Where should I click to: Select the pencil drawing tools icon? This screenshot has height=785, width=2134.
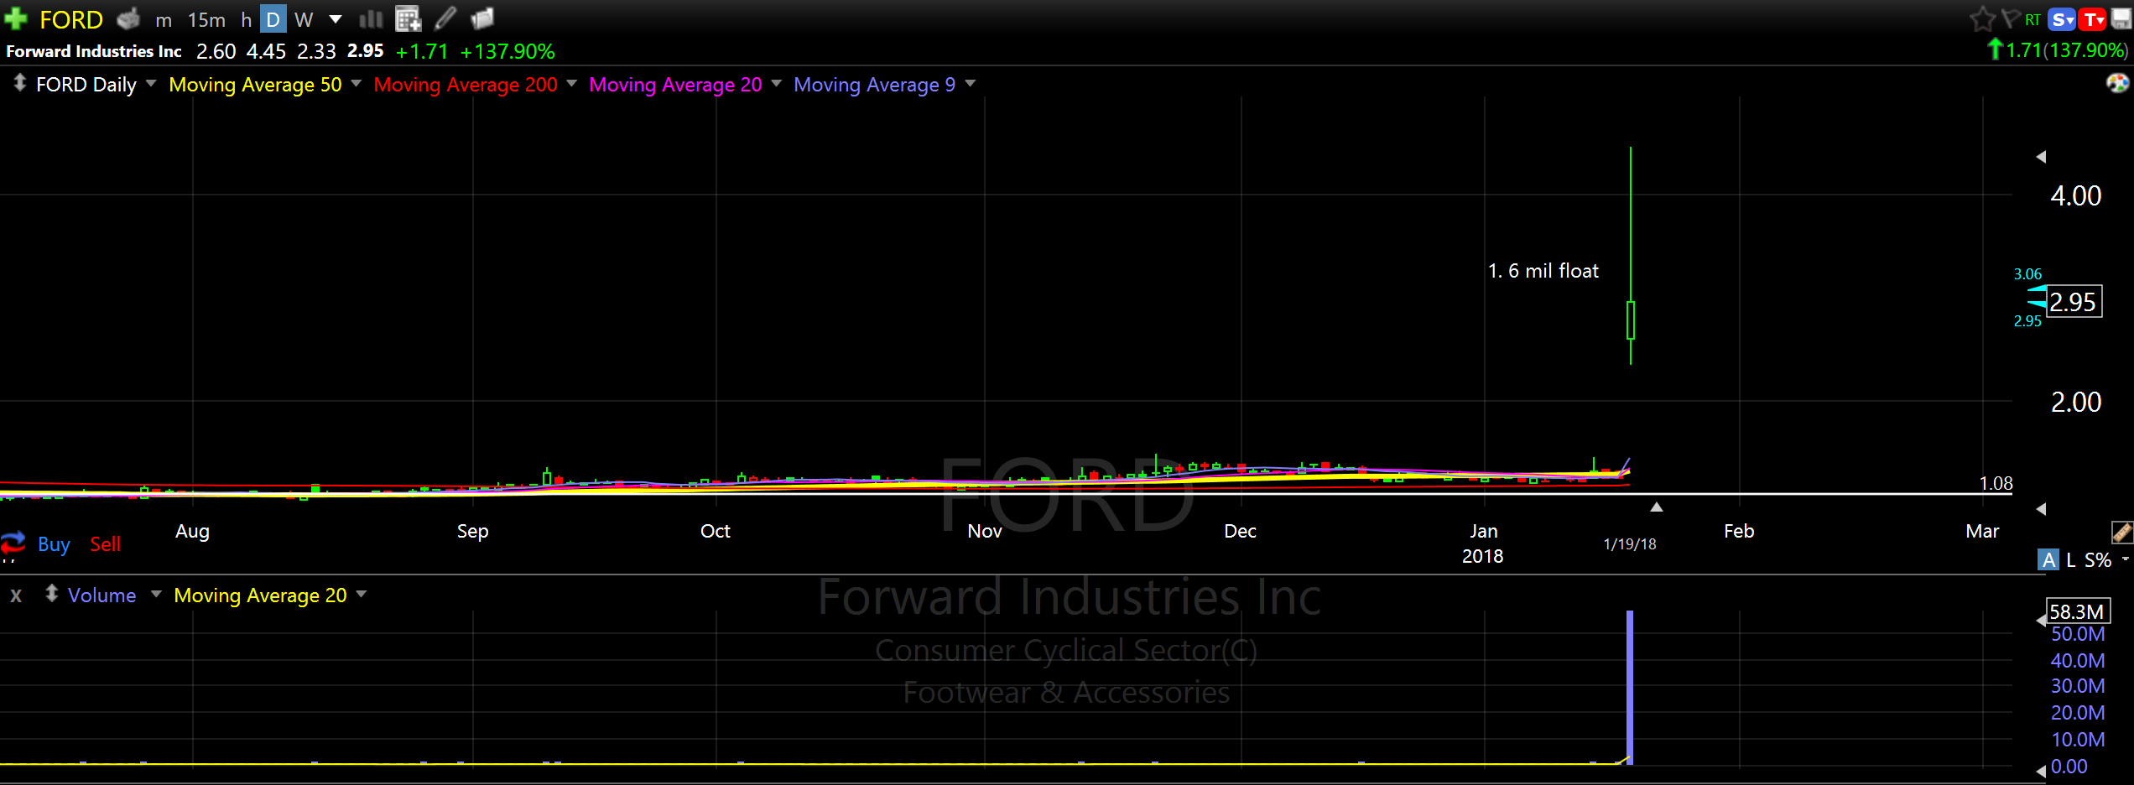[445, 18]
